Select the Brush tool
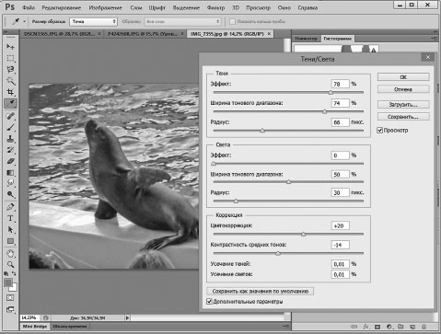This screenshot has height=334, width=441. coord(10,127)
